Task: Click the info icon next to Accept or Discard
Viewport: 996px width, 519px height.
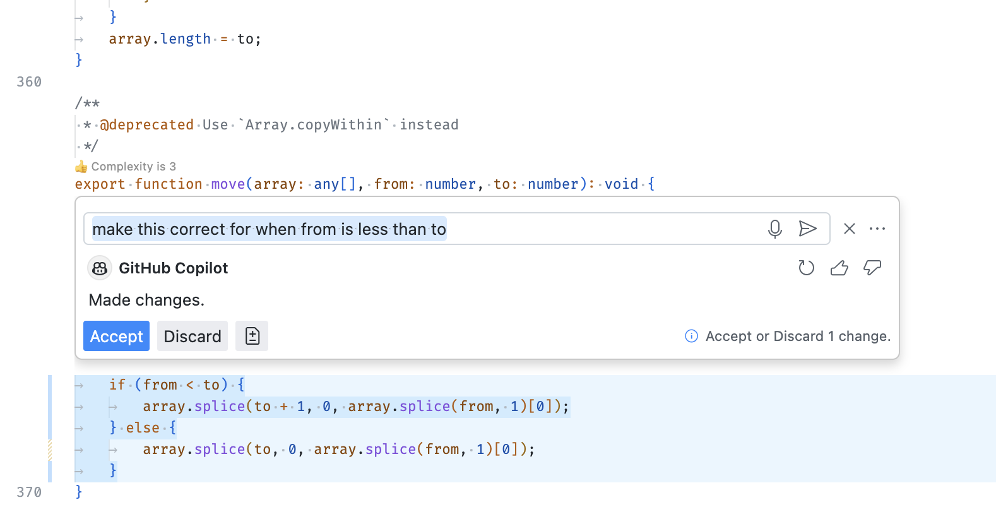Action: tap(691, 336)
